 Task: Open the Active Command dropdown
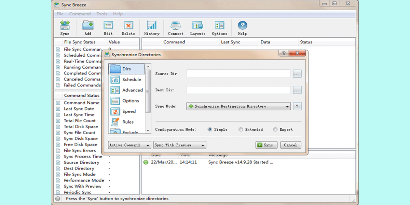(x=129, y=145)
